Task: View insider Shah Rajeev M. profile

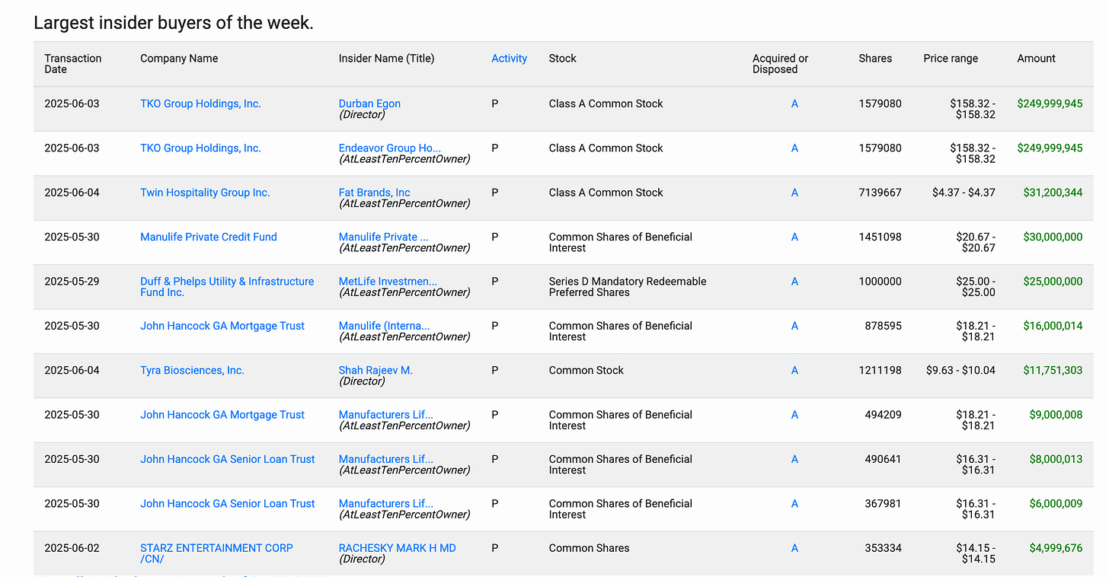Action: pos(376,371)
